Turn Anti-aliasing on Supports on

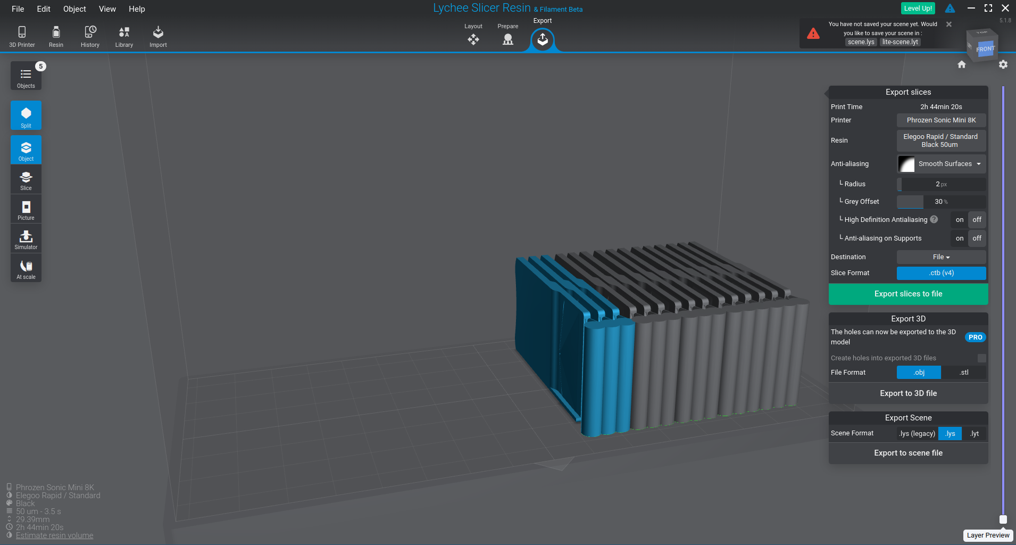[x=960, y=238]
